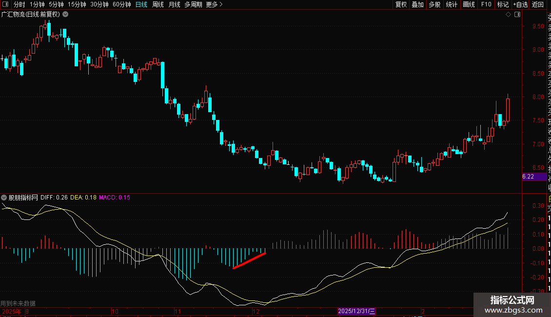This screenshot has width=551, height=317.
Task: Expand the 股朋指标网 indicator menu arrow
Action: pos(4,198)
